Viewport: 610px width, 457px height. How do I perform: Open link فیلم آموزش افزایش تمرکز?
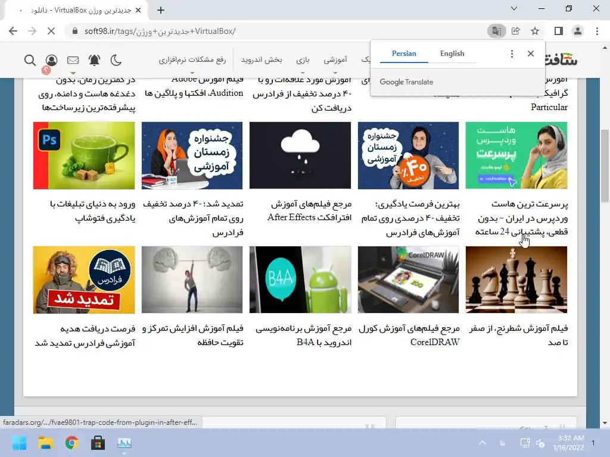pyautogui.click(x=193, y=336)
